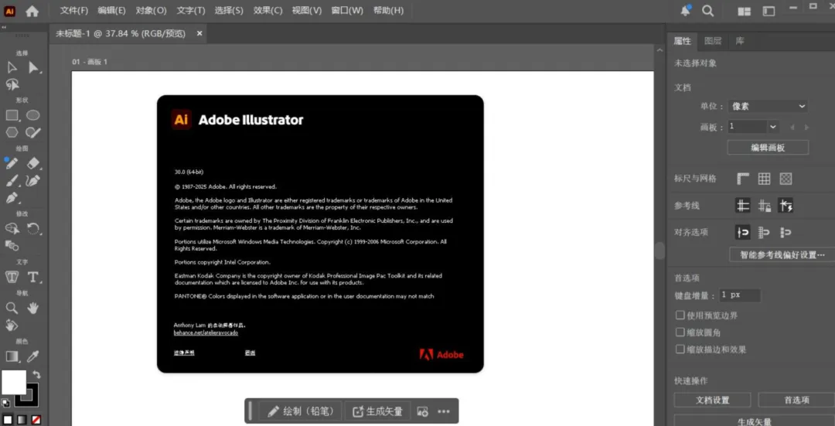This screenshot has width=835, height=426.
Task: Open the 文件(F) menu
Action: [74, 11]
